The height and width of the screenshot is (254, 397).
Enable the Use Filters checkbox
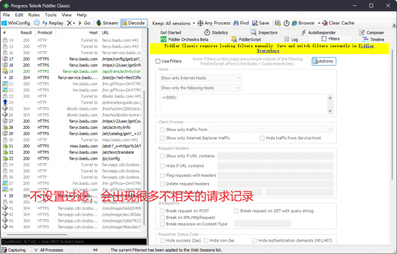[158, 61]
